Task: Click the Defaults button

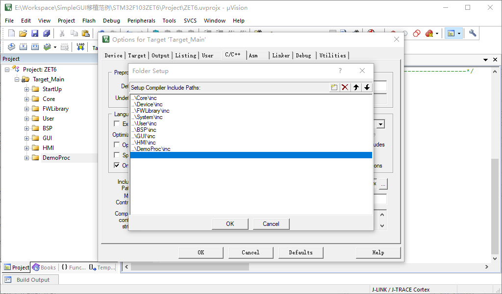Action: [x=301, y=252]
